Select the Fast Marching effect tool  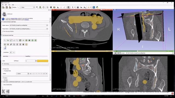click(x=26, y=44)
